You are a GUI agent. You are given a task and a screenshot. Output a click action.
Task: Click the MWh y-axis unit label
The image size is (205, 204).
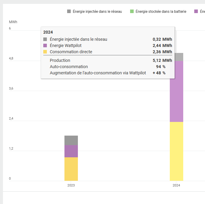pyautogui.click(x=13, y=22)
